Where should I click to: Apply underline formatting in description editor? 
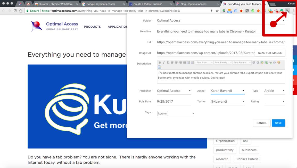click(x=168, y=63)
